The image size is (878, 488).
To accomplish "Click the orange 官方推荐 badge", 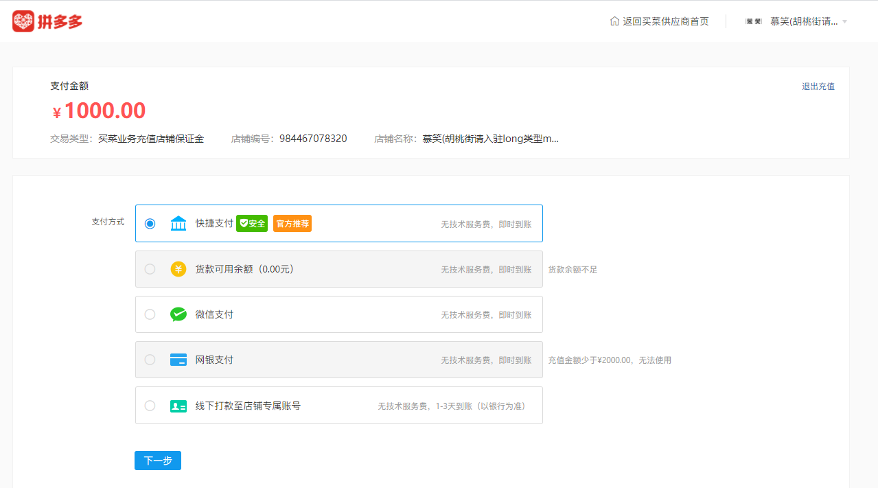I will tap(292, 224).
